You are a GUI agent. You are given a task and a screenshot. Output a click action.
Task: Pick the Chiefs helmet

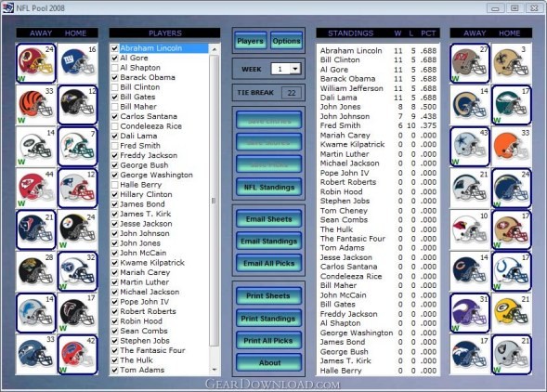tap(35, 189)
